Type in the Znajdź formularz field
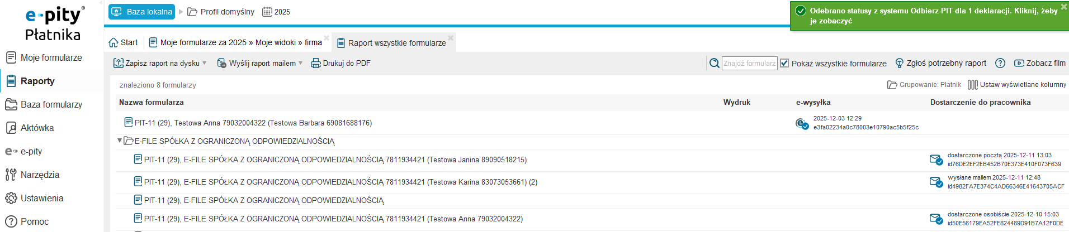1069x232 pixels. pyautogui.click(x=749, y=64)
